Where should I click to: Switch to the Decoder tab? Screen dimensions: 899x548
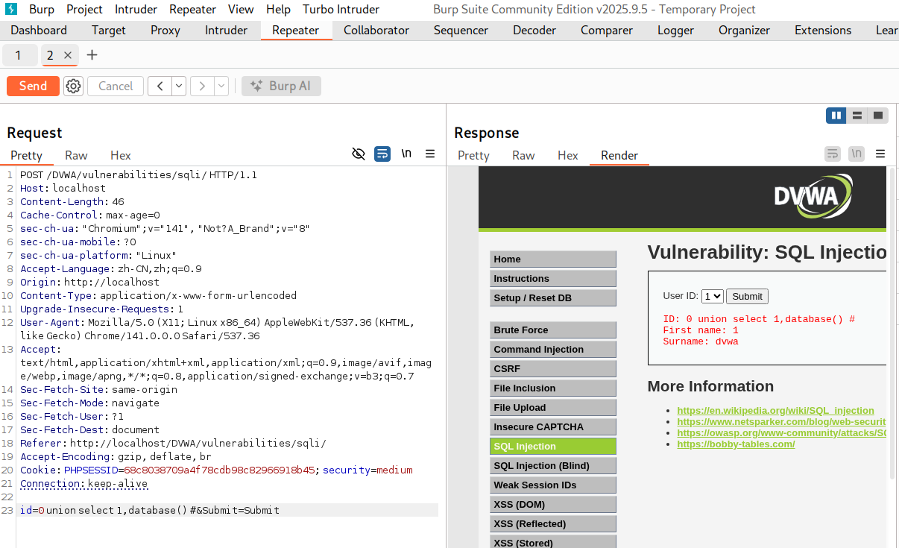[x=534, y=31]
